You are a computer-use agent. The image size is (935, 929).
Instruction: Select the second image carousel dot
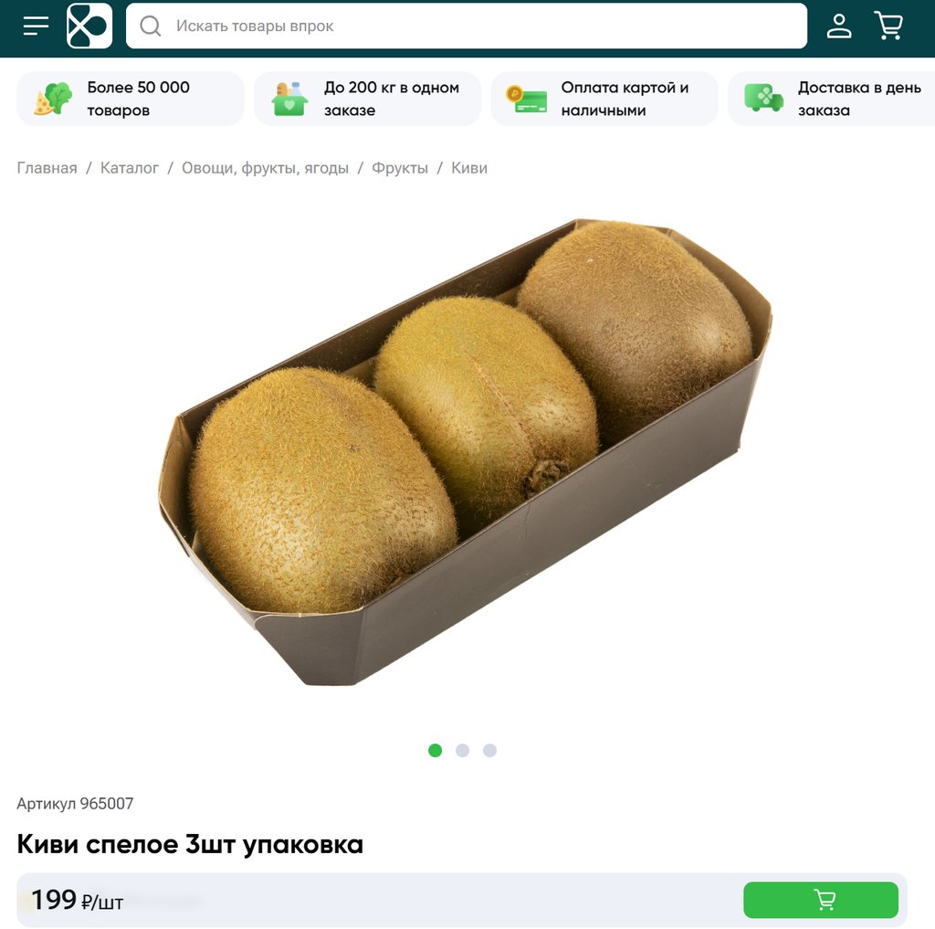[463, 750]
